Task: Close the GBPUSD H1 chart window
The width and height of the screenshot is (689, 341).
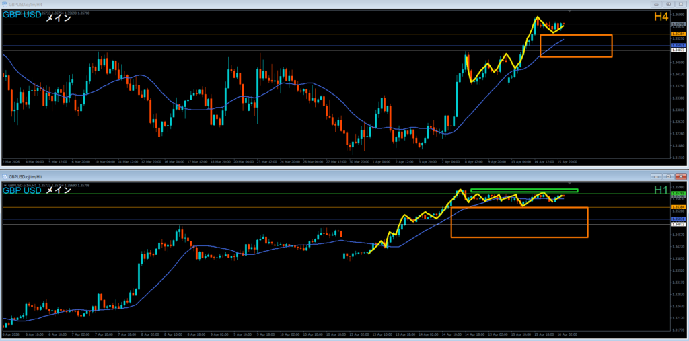Action: coord(680,176)
